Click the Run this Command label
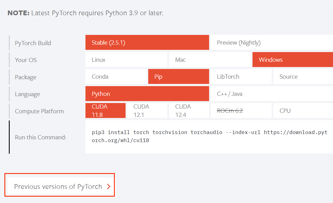The width and height of the screenshot is (333, 203). (40, 137)
